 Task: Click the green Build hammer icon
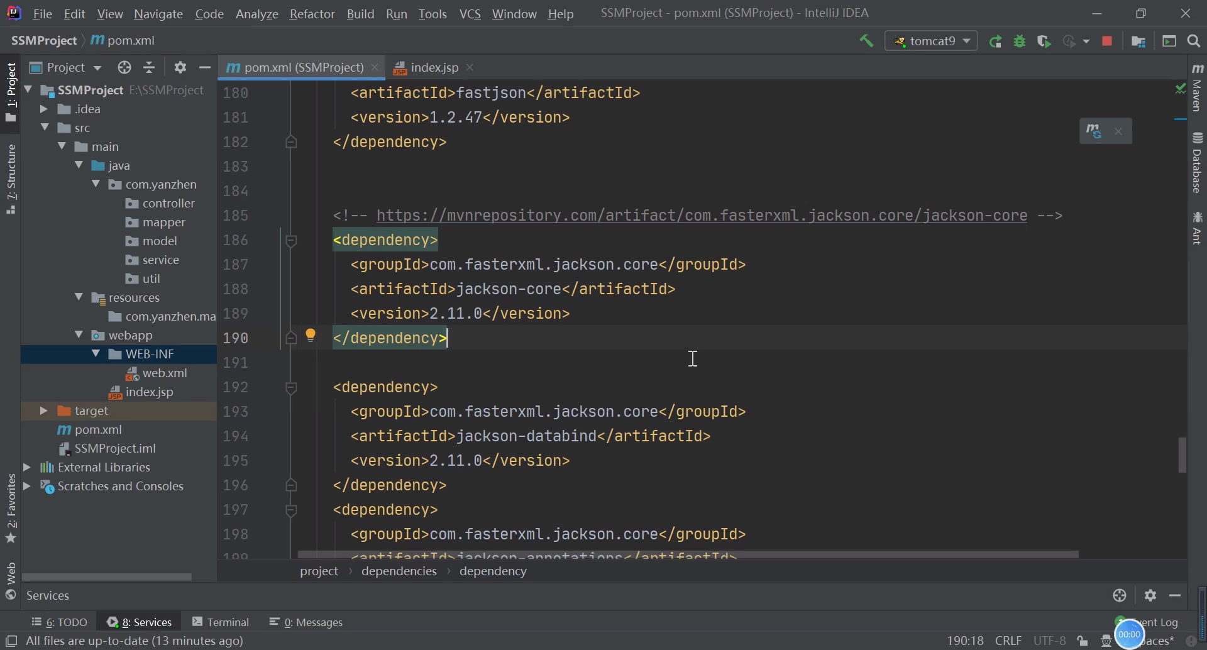coord(867,41)
